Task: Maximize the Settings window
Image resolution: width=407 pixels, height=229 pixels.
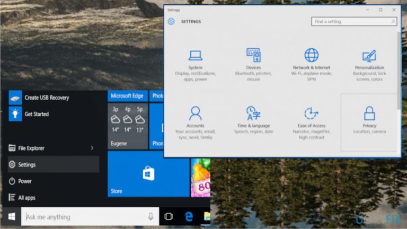Action: click(x=381, y=10)
